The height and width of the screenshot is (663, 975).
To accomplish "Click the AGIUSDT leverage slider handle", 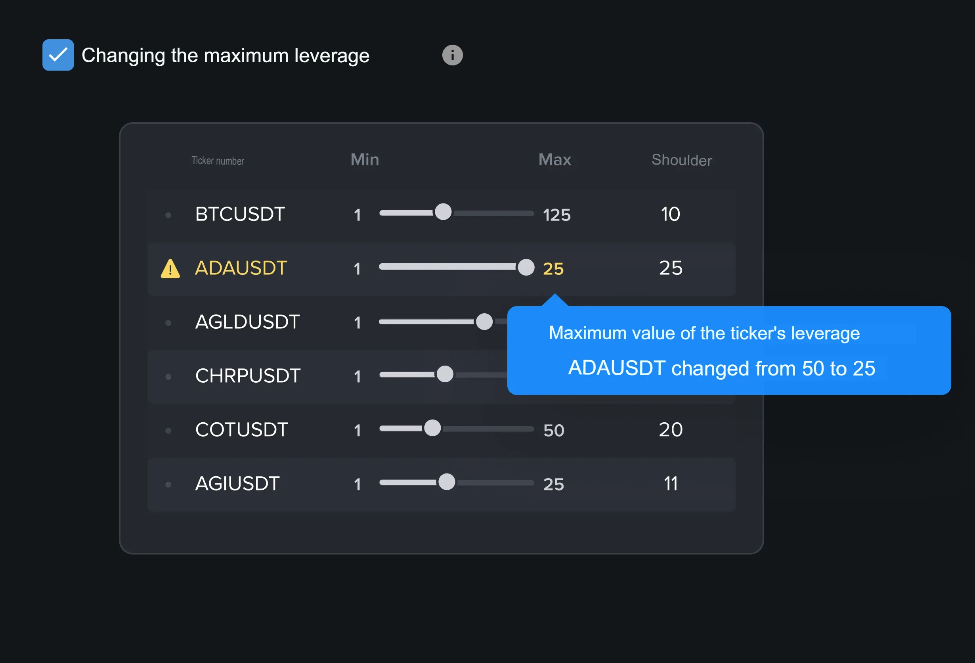I will click(x=446, y=482).
